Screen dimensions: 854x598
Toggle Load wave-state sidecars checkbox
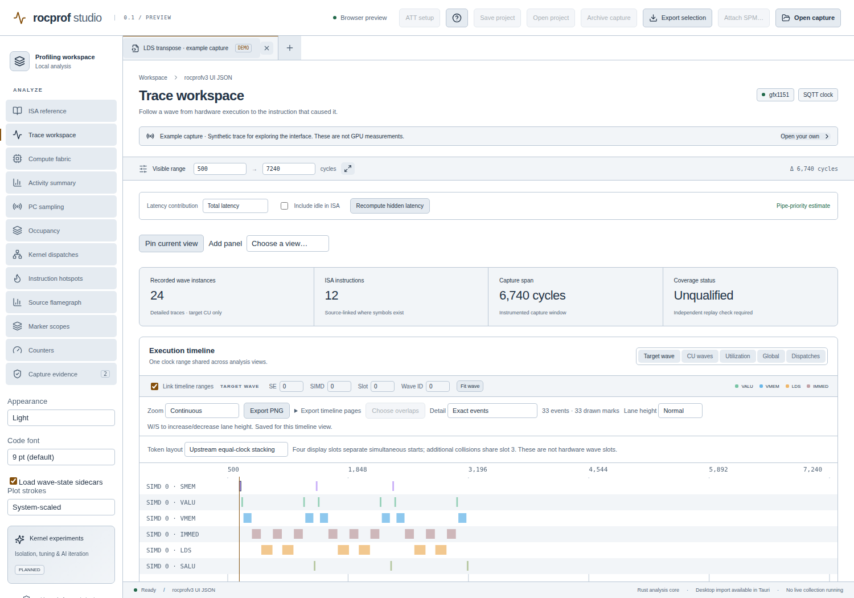pyautogui.click(x=13, y=481)
